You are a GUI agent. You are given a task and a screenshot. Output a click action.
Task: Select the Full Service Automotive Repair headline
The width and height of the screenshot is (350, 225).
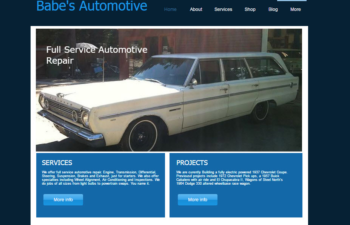[x=97, y=55]
